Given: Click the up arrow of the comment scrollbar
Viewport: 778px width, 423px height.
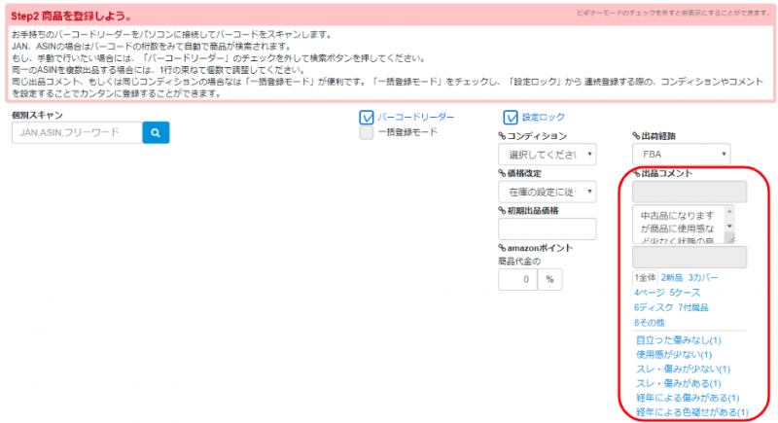Looking at the screenshot, I should pyautogui.click(x=729, y=211).
